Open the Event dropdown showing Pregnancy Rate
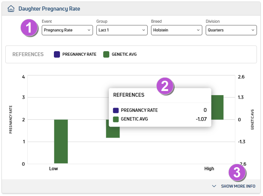 (x=67, y=30)
